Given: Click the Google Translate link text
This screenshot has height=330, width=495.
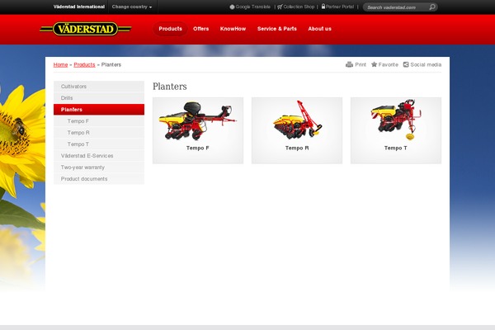Looking at the screenshot, I should (x=253, y=7).
